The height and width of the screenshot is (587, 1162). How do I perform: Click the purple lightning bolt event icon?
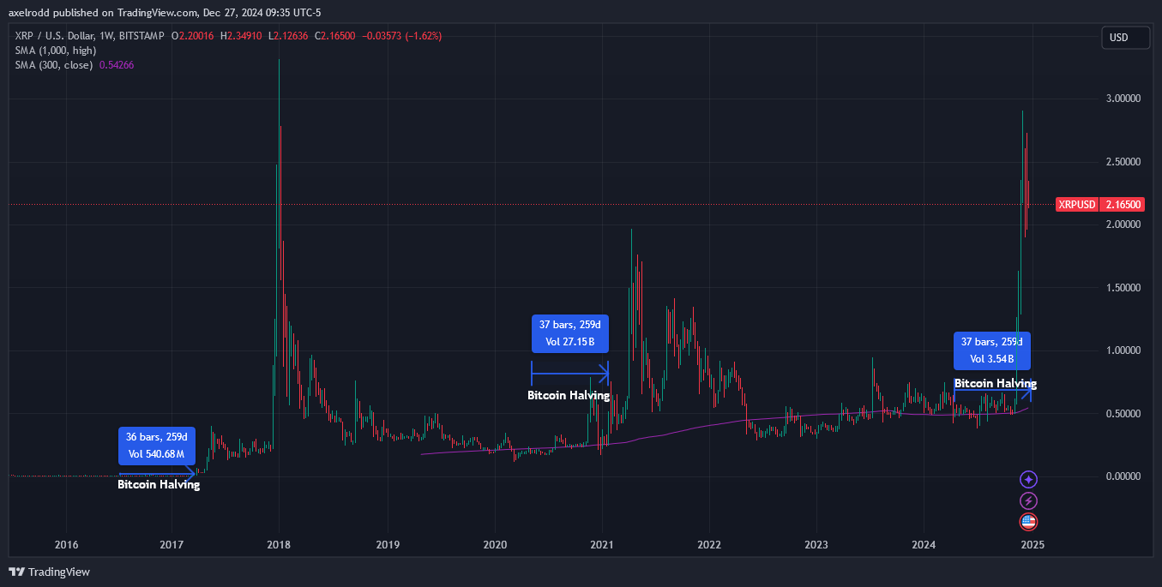1028,501
